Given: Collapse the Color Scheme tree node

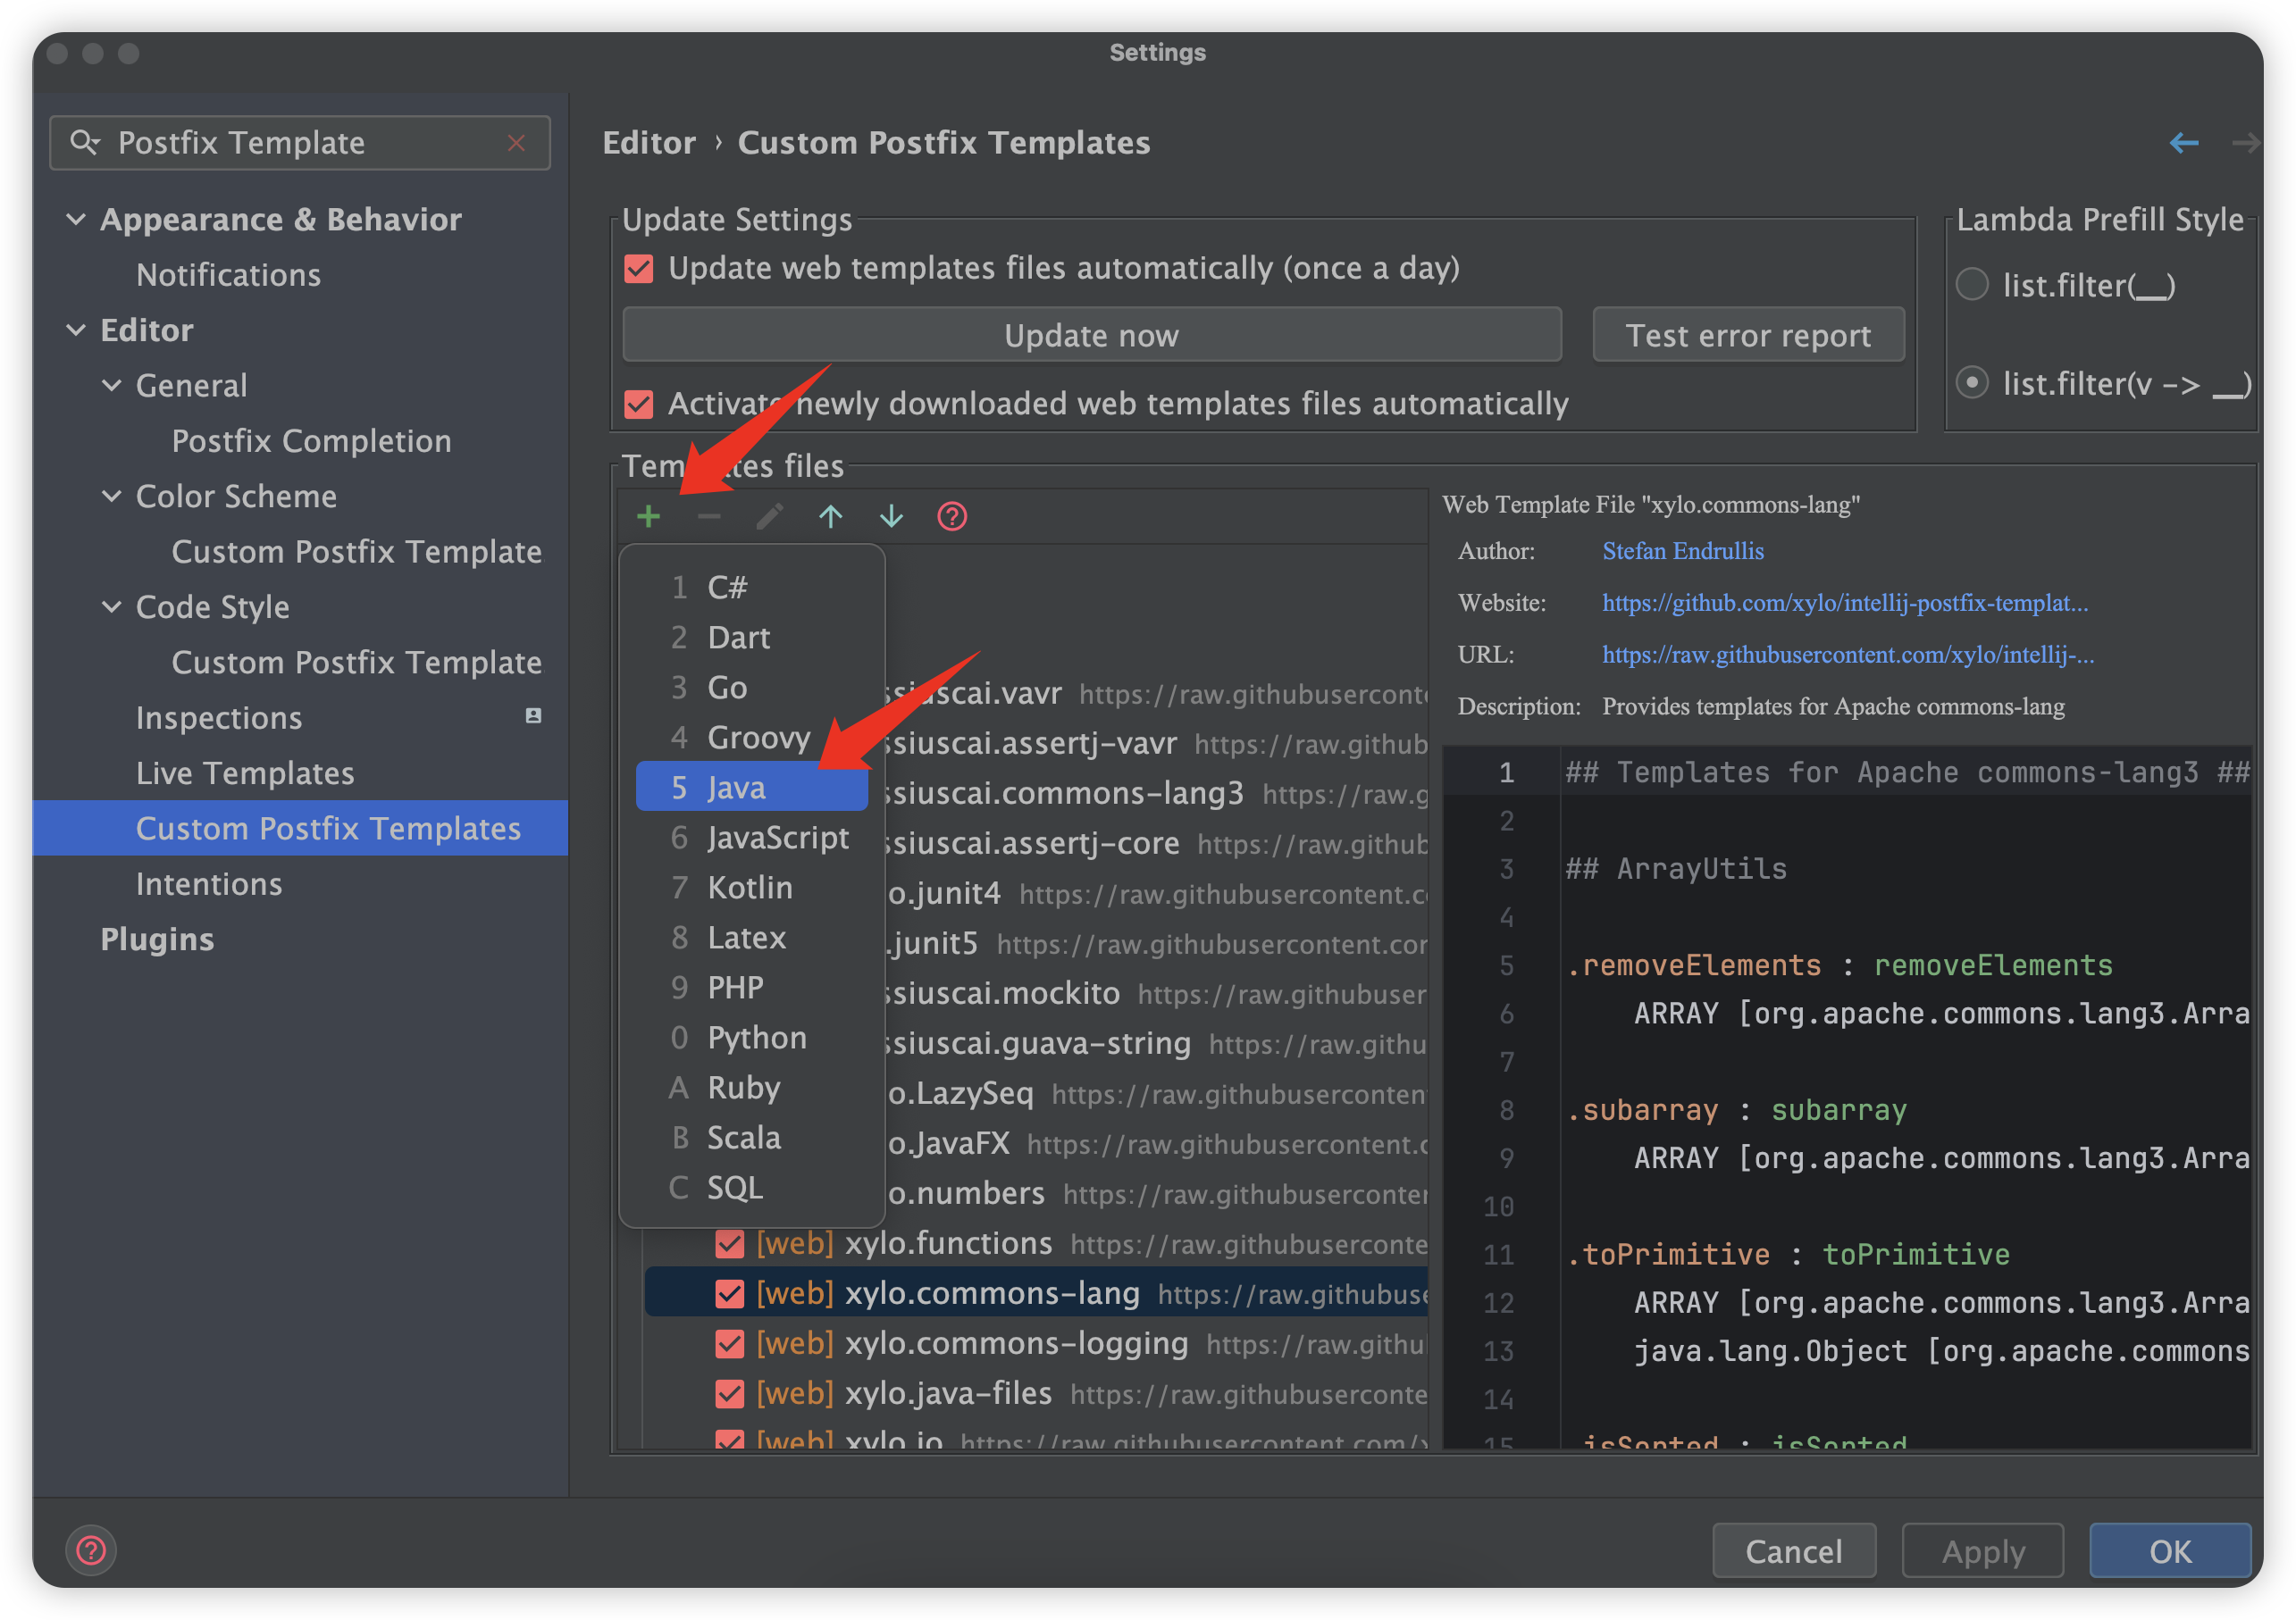Looking at the screenshot, I should 112,497.
